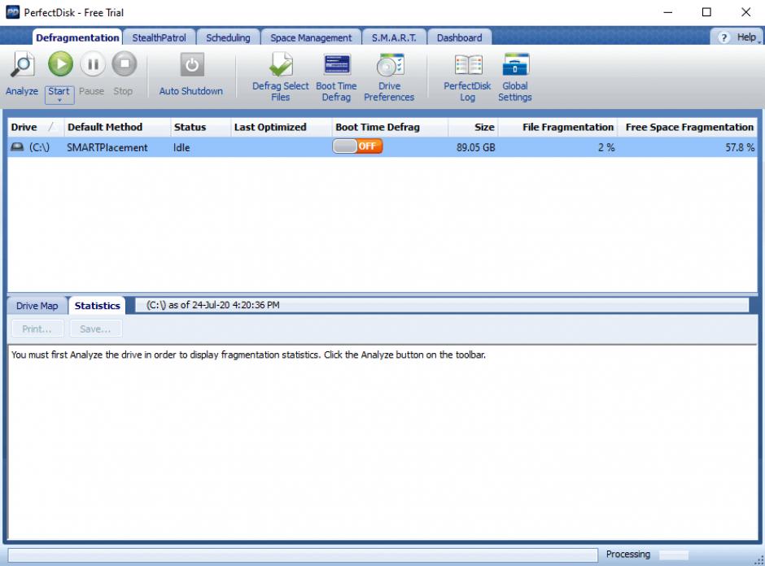This screenshot has width=765, height=566.
Task: Sort by Free Space Fragmentation header
Action: click(x=688, y=127)
